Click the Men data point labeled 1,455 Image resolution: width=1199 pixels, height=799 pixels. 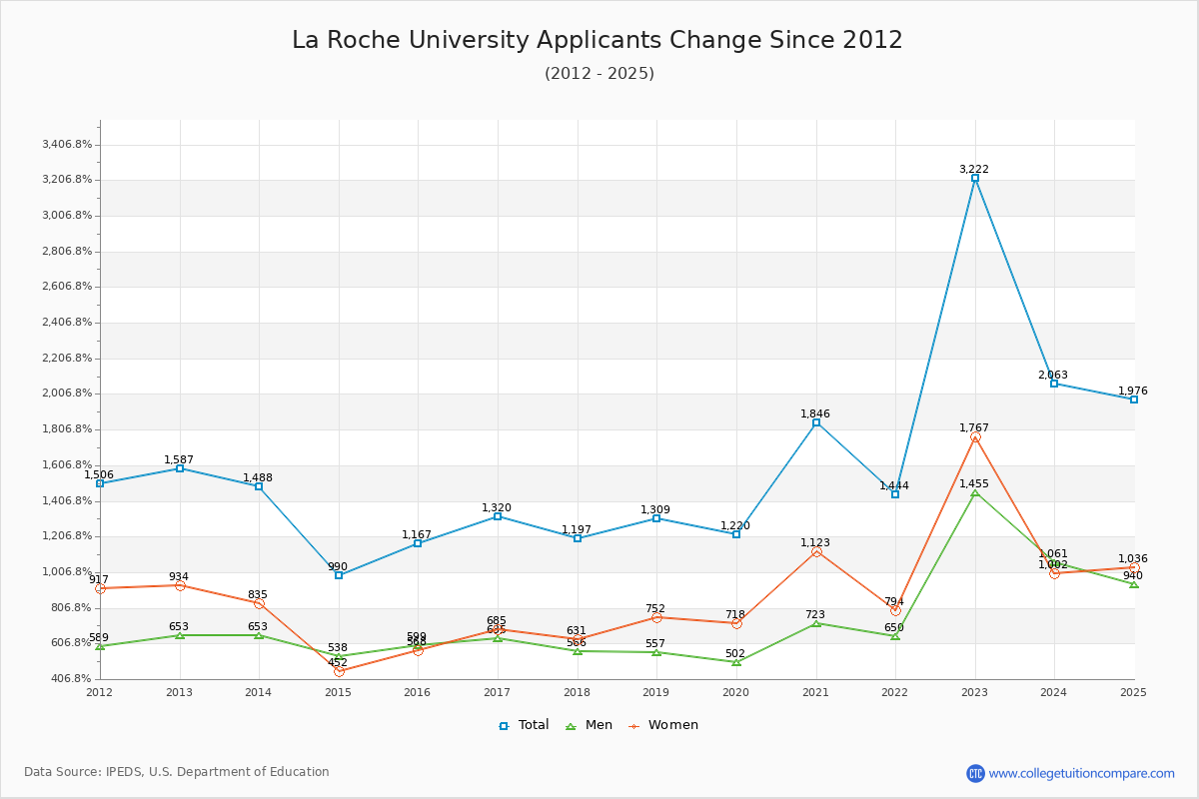[x=975, y=492]
